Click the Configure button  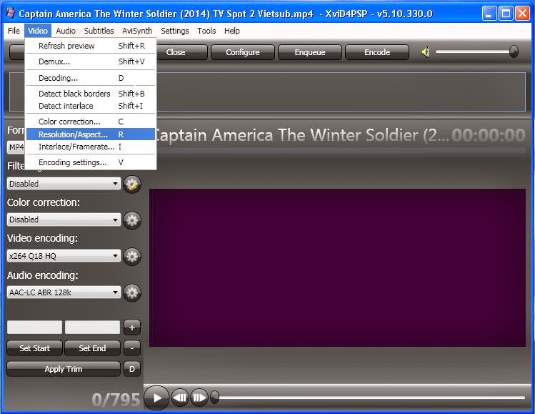[x=243, y=52]
